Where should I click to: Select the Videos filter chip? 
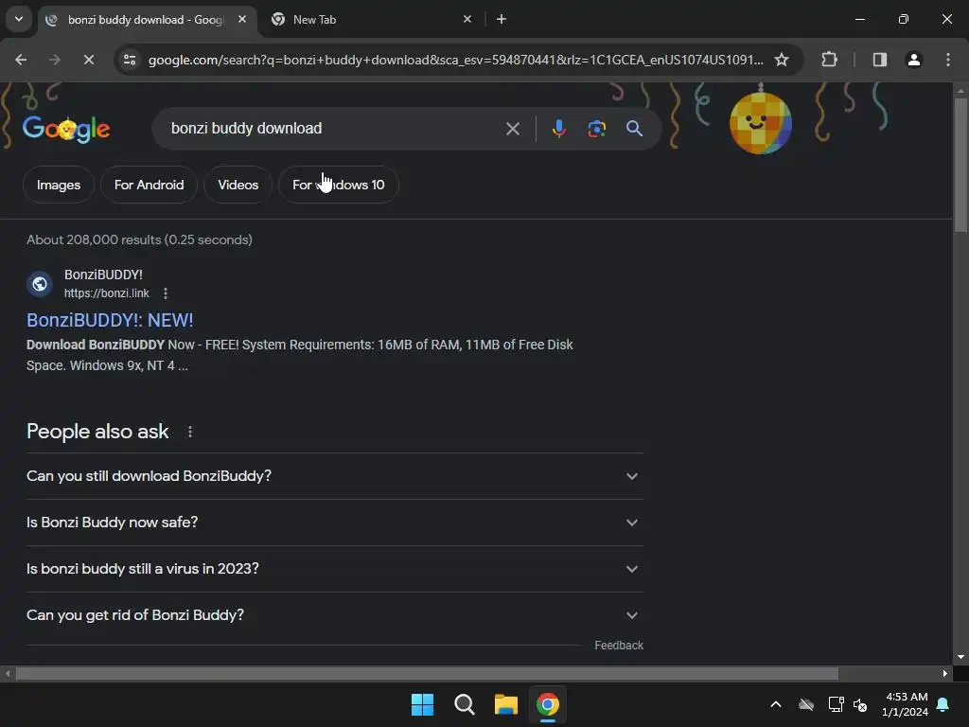[238, 185]
